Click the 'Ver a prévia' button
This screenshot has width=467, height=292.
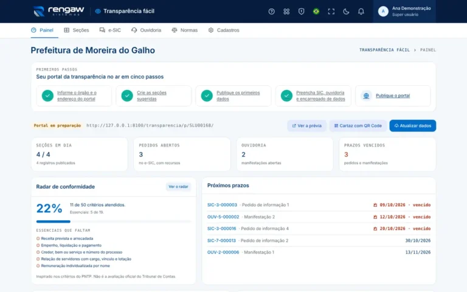306,126
